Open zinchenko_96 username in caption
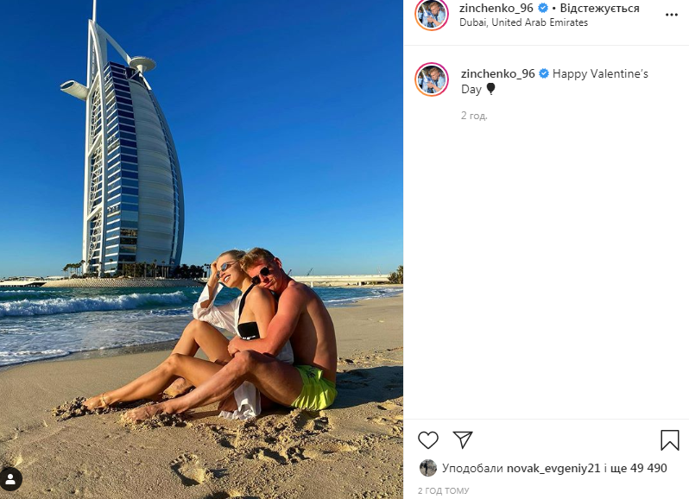The width and height of the screenshot is (689, 499). pos(498,73)
